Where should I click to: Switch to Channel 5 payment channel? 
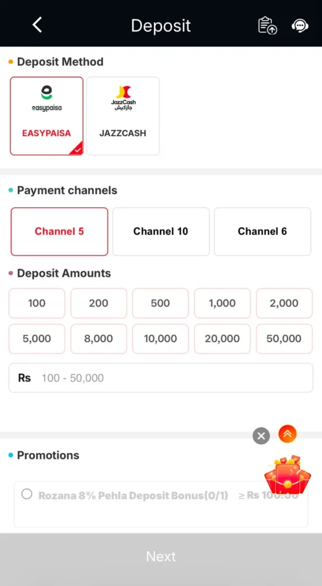[60, 231]
